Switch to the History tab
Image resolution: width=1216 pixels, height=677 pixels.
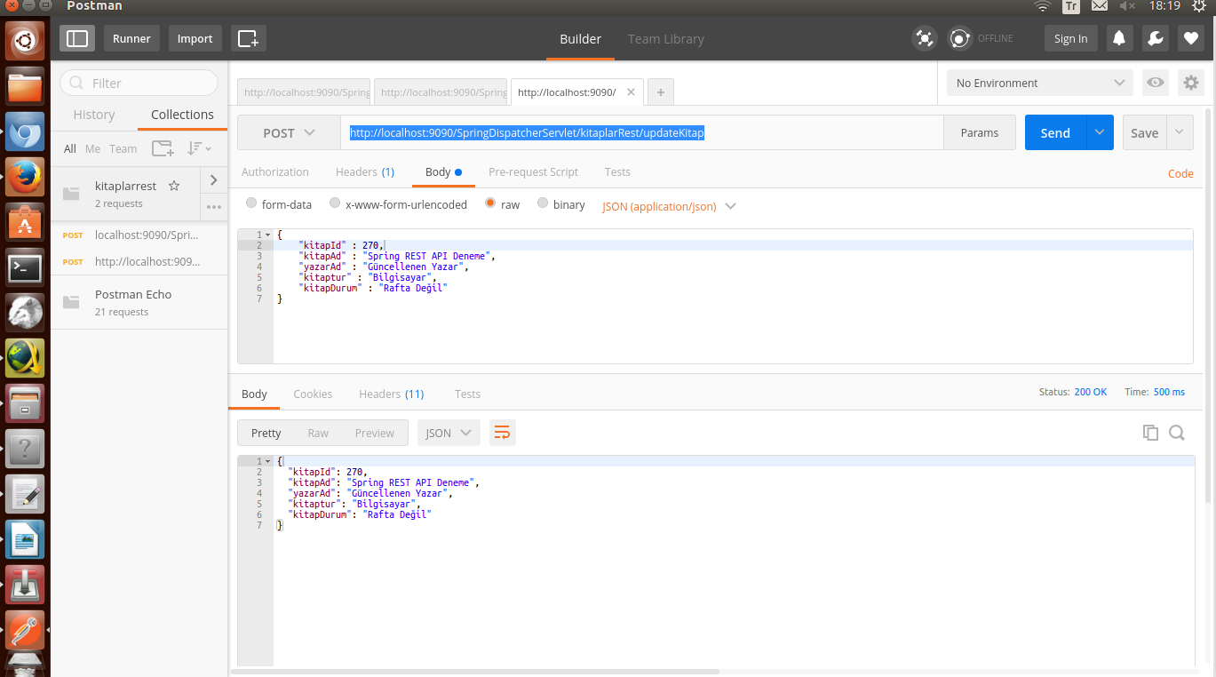click(x=94, y=115)
